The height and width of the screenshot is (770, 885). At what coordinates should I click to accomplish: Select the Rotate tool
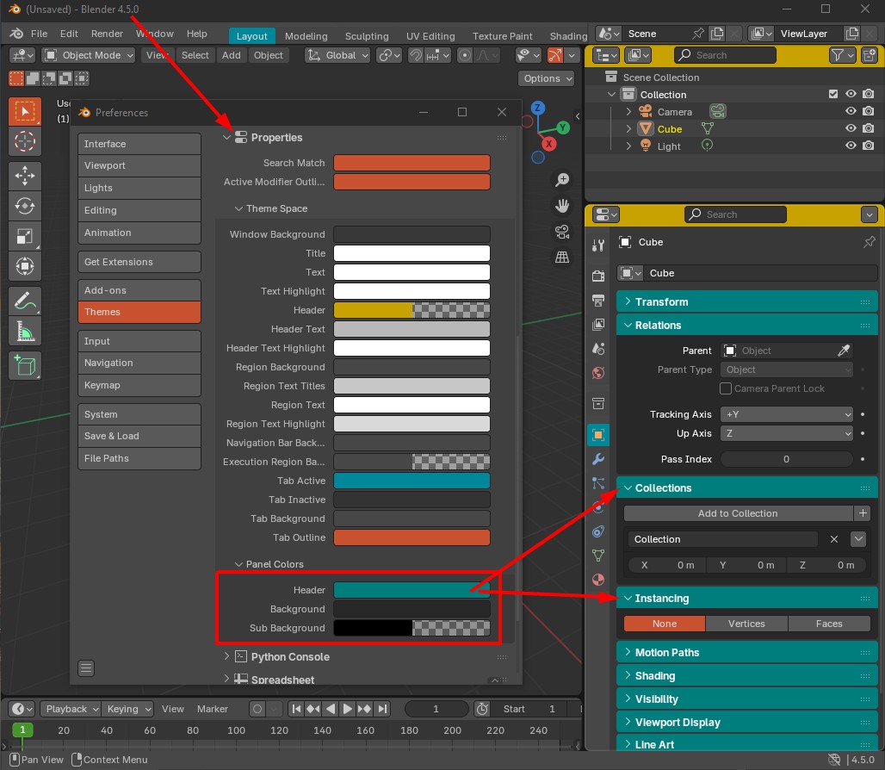pyautogui.click(x=24, y=206)
